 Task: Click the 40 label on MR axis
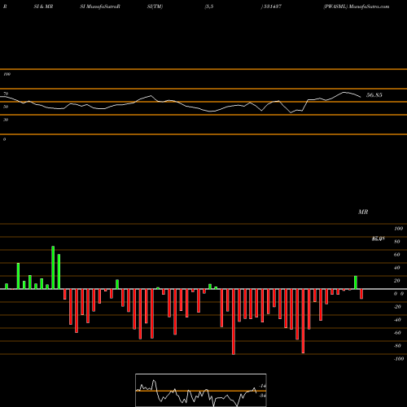[397, 268]
